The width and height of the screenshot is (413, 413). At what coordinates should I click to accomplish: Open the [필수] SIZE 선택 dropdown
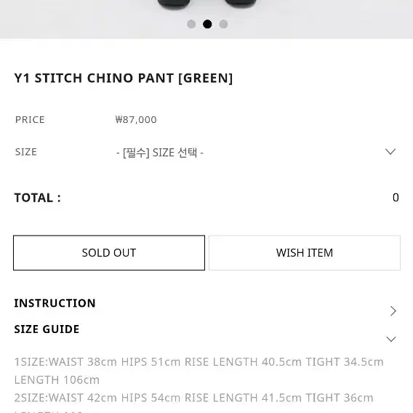click(256, 152)
